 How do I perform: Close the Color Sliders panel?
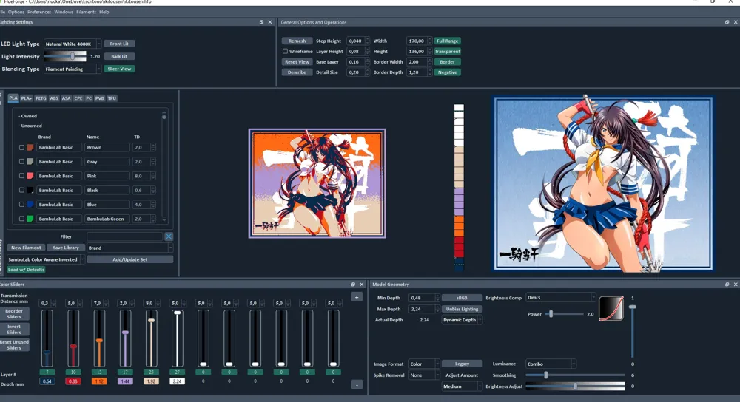pos(362,285)
